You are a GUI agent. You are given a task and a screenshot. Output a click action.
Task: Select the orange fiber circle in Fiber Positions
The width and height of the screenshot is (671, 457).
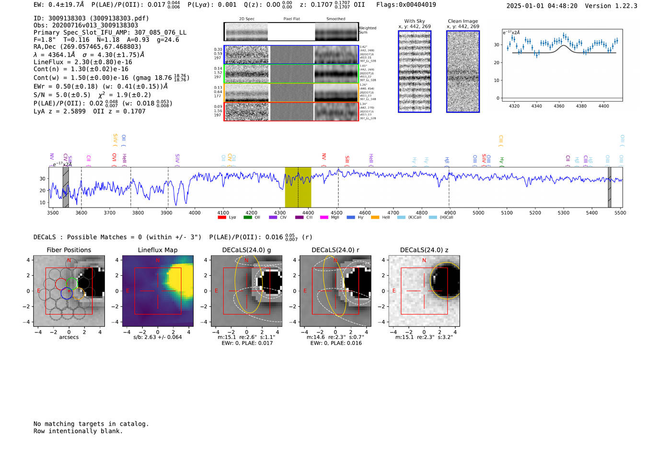click(79, 293)
